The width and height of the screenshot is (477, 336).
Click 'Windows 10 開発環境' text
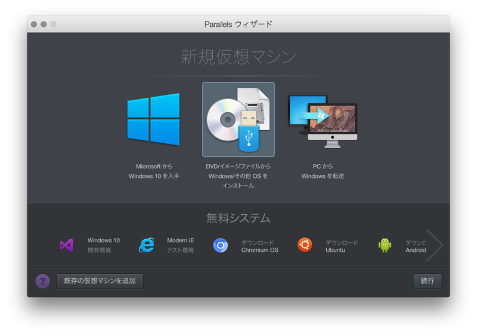click(x=104, y=245)
